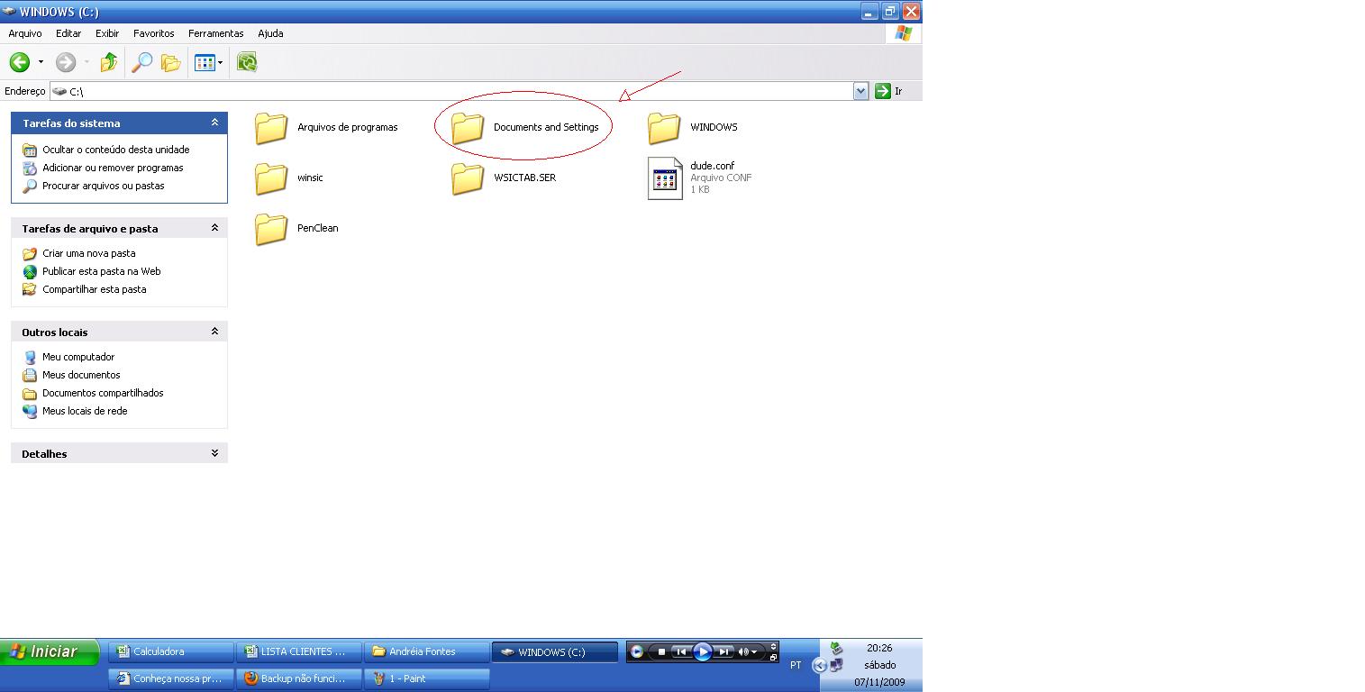Click Procurar arquivos ou pastas link
This screenshot has height=692, width=1365.
click(104, 186)
